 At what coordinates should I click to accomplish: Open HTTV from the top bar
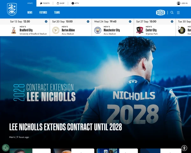[75, 3]
